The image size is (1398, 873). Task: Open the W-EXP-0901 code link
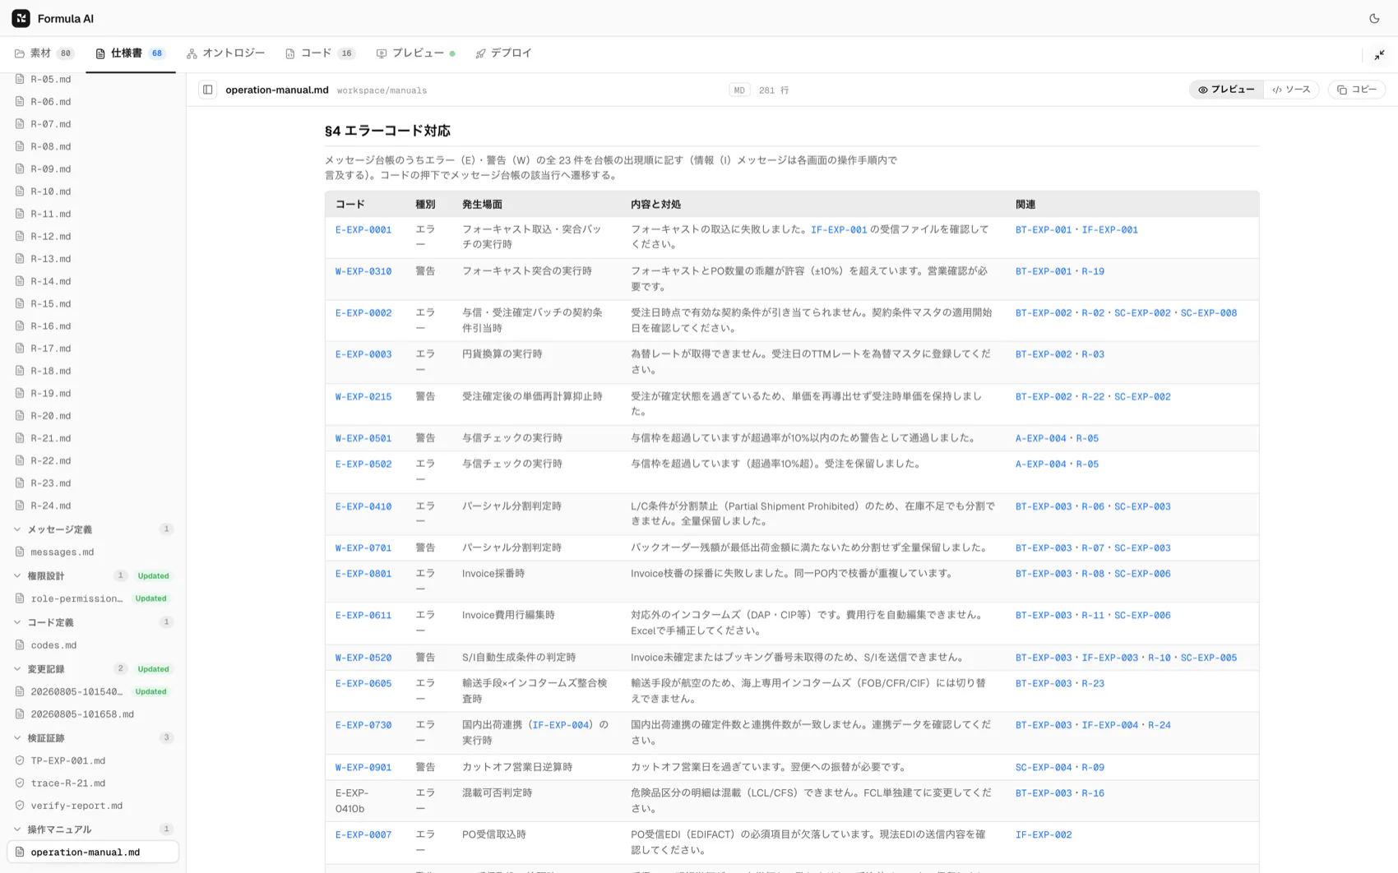[x=363, y=768]
